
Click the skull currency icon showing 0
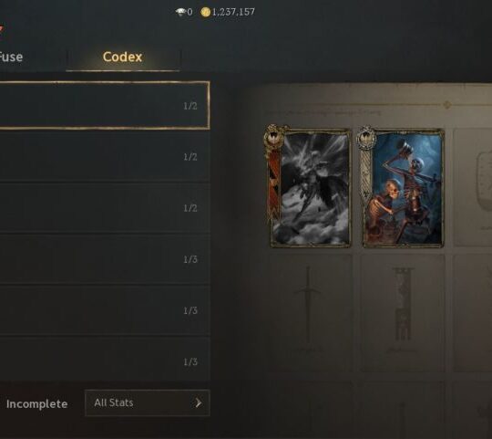(180, 12)
